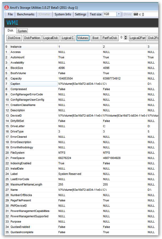Select the BlockSize row label
162x239 pixels.
click(x=17, y=68)
